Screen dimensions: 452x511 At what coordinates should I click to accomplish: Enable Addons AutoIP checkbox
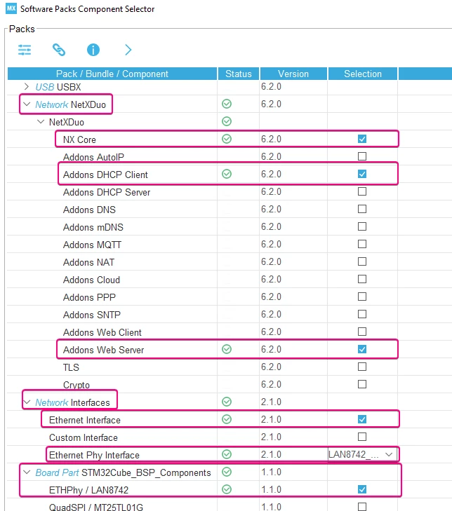click(x=362, y=156)
